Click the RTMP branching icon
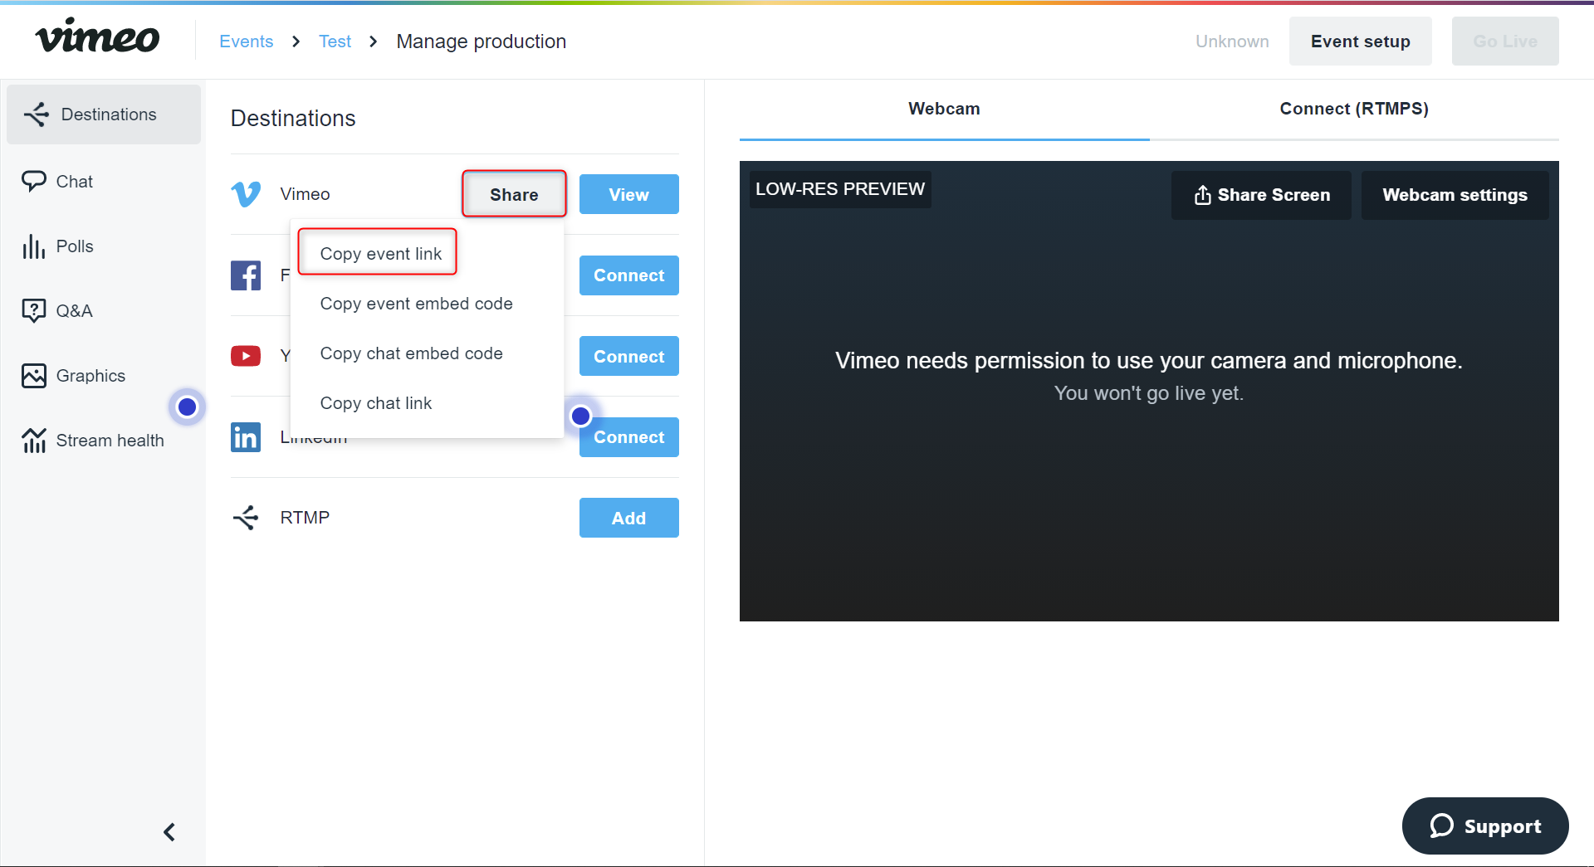1594x867 pixels. click(x=246, y=518)
